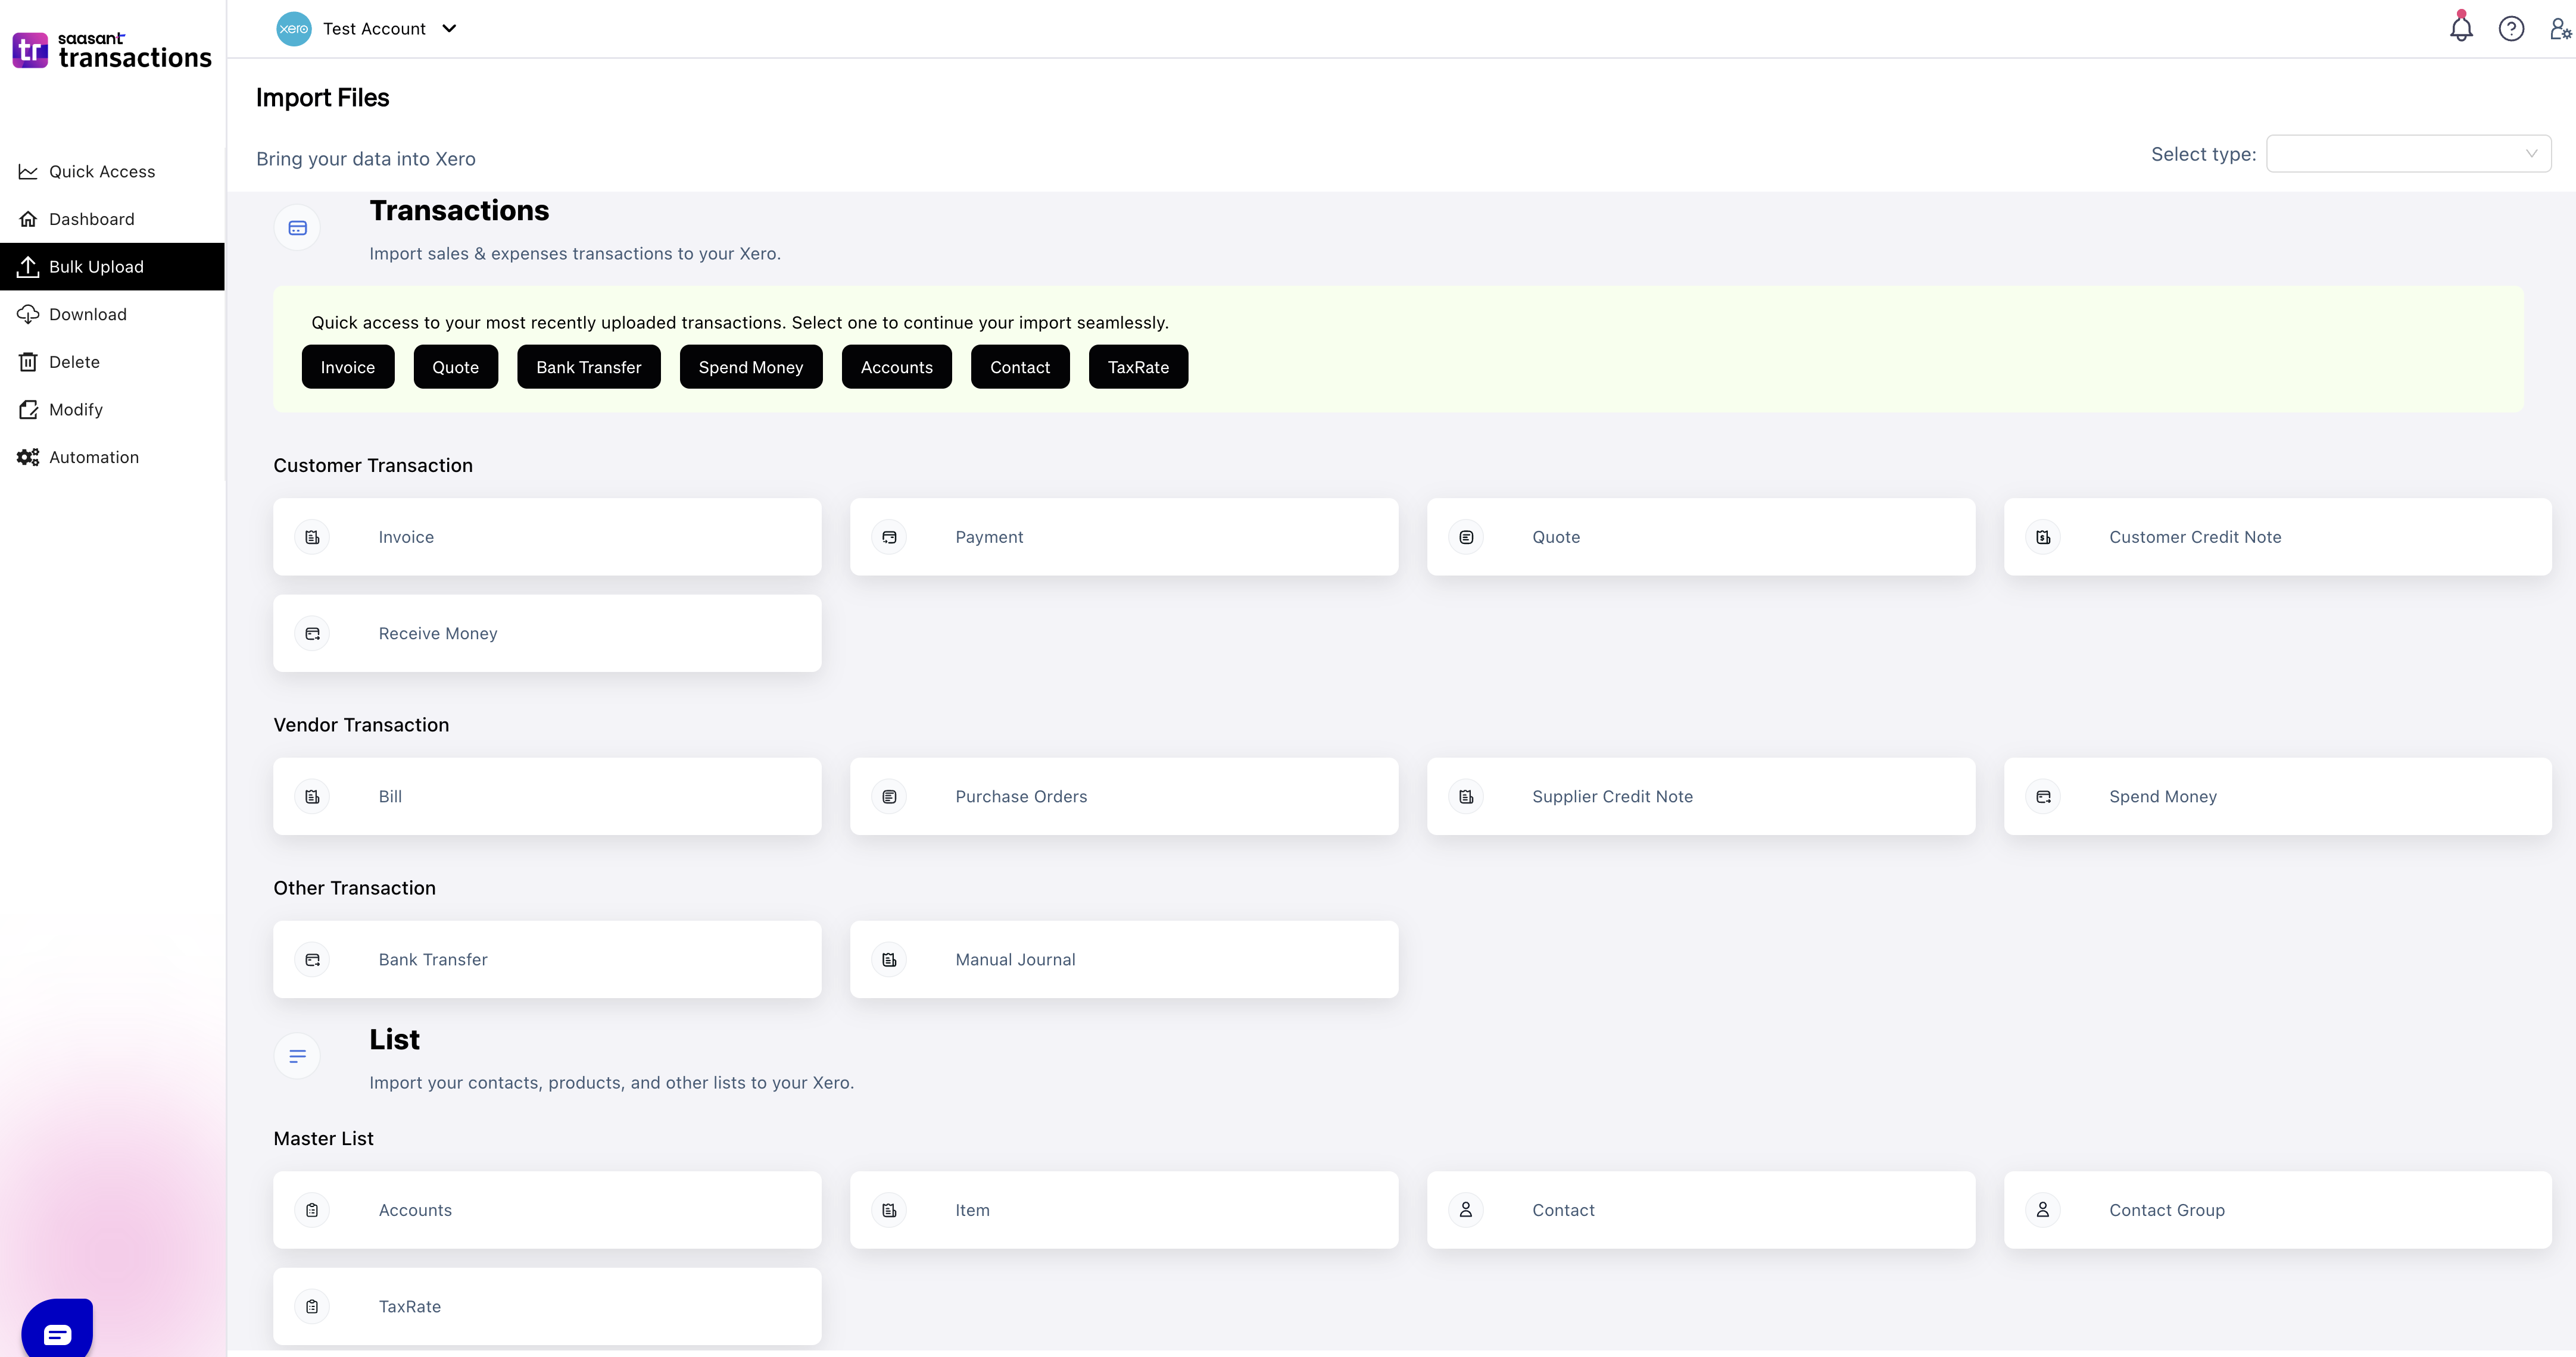Click the icon on the Payment card

(x=889, y=537)
